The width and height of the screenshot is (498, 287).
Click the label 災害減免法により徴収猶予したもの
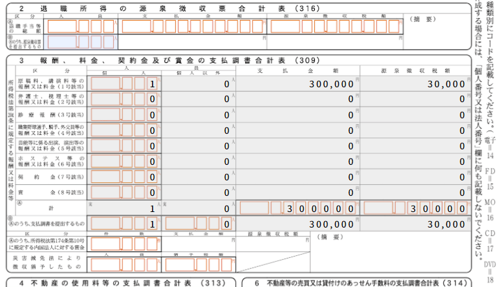pos(47,262)
